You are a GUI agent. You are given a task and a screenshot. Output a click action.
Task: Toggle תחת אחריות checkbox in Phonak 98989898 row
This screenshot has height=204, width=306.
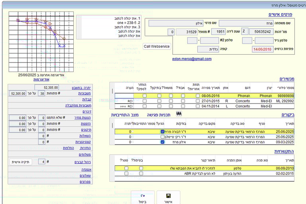click(198, 96)
